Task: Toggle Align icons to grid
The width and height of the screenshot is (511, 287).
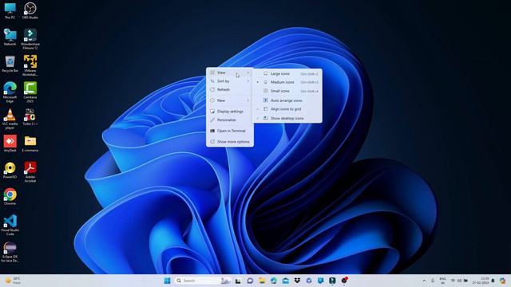Action: coord(288,109)
